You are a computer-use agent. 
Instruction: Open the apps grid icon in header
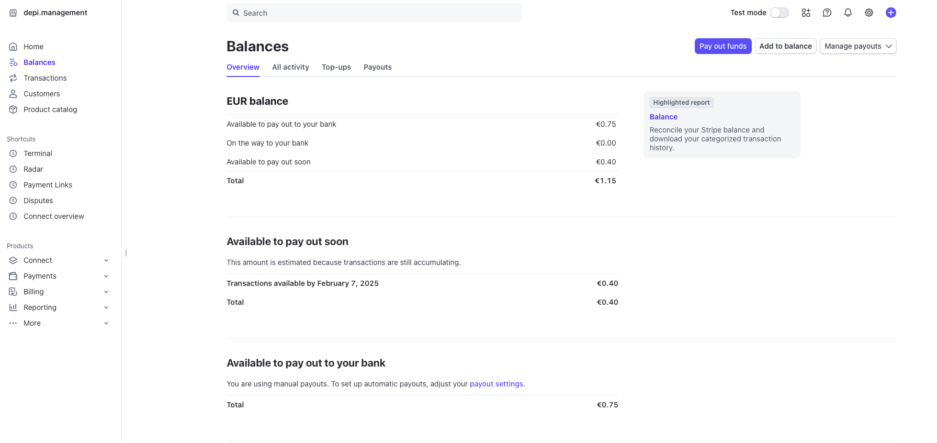[x=806, y=13]
